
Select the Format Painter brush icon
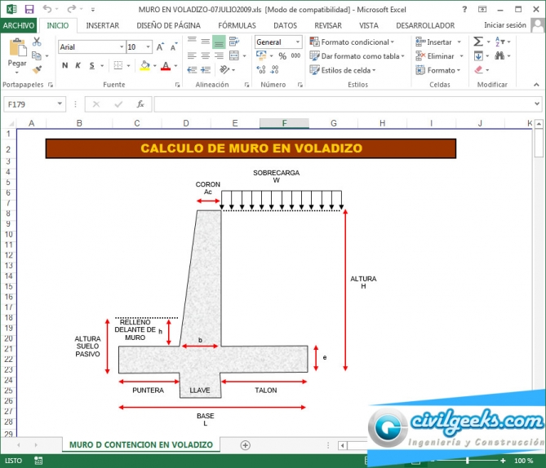coord(37,71)
